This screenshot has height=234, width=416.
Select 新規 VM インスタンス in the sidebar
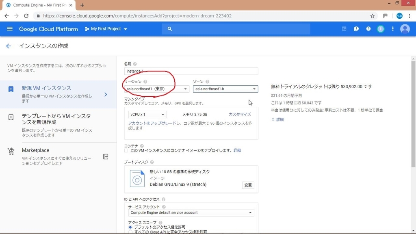pyautogui.click(x=53, y=88)
